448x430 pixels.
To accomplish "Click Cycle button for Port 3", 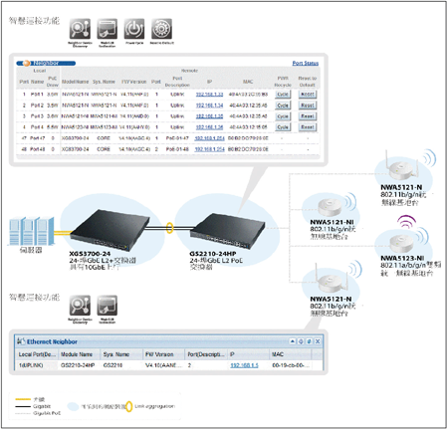I will coord(283,116).
